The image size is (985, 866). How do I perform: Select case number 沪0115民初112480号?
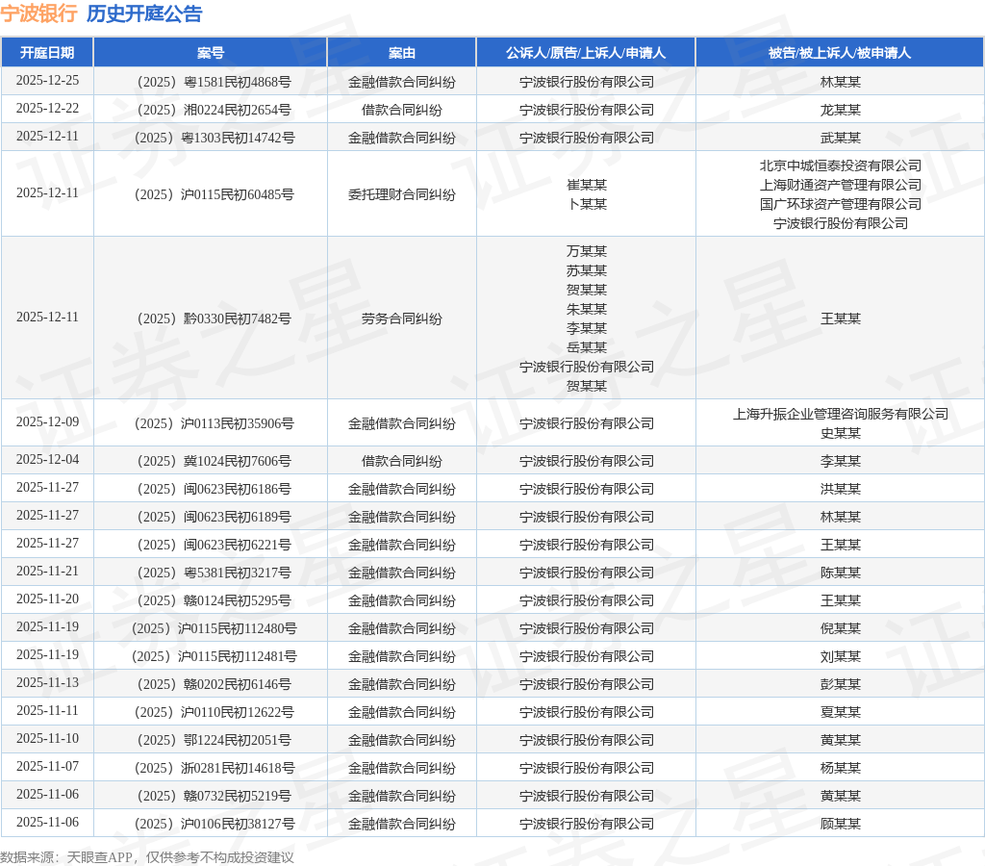coord(215,628)
